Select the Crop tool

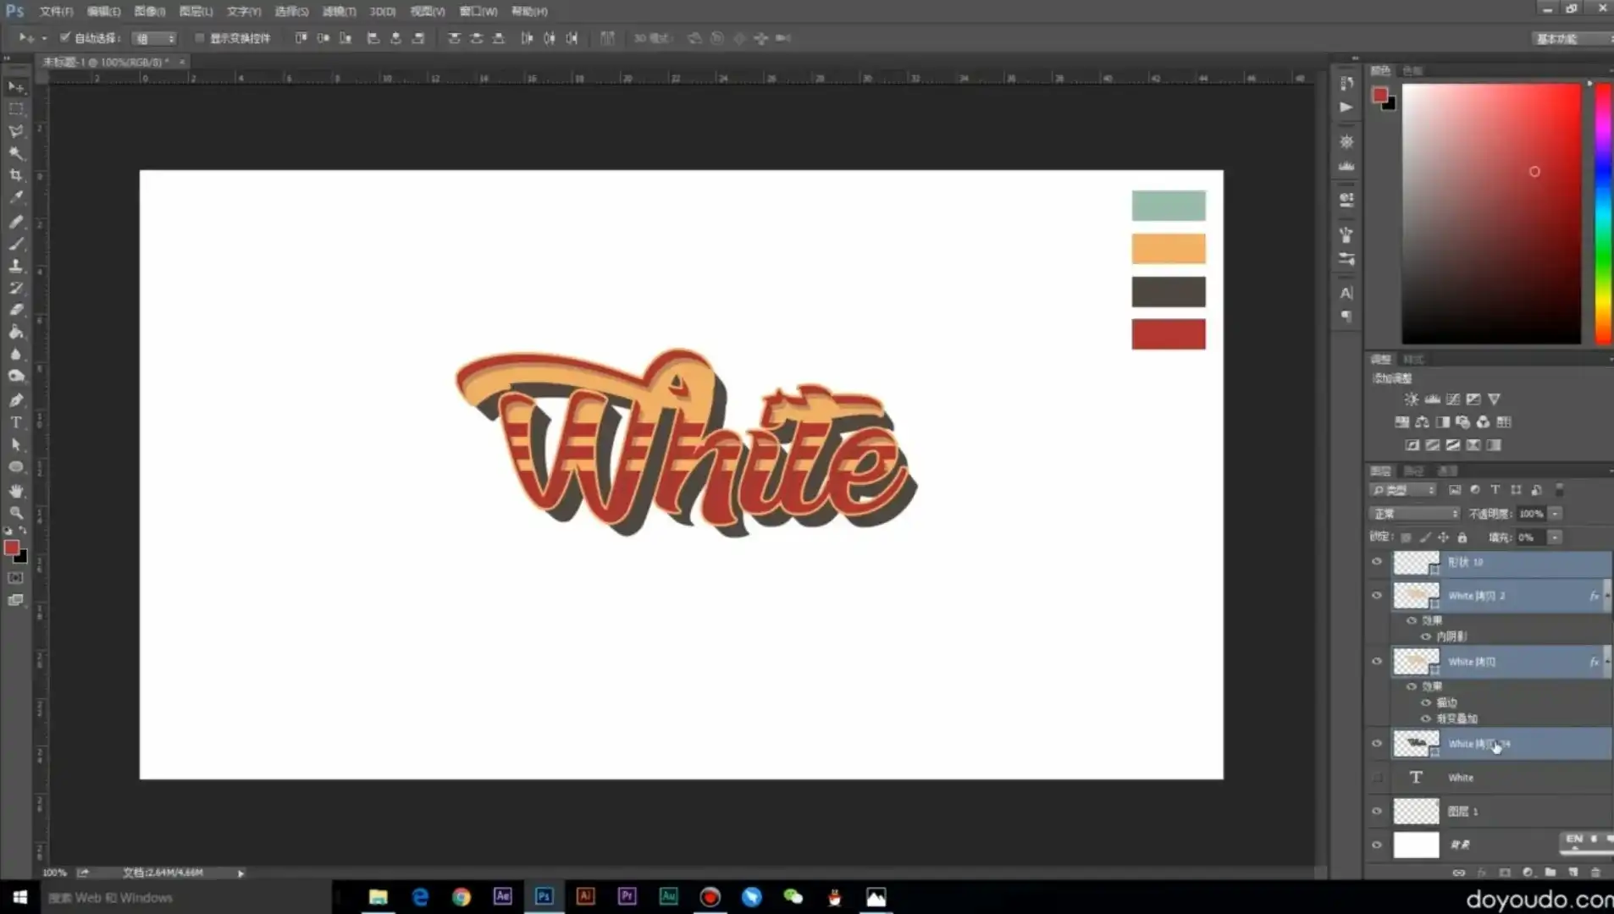pyautogui.click(x=15, y=175)
